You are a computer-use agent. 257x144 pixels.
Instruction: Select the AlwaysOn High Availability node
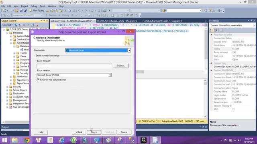click(21, 97)
